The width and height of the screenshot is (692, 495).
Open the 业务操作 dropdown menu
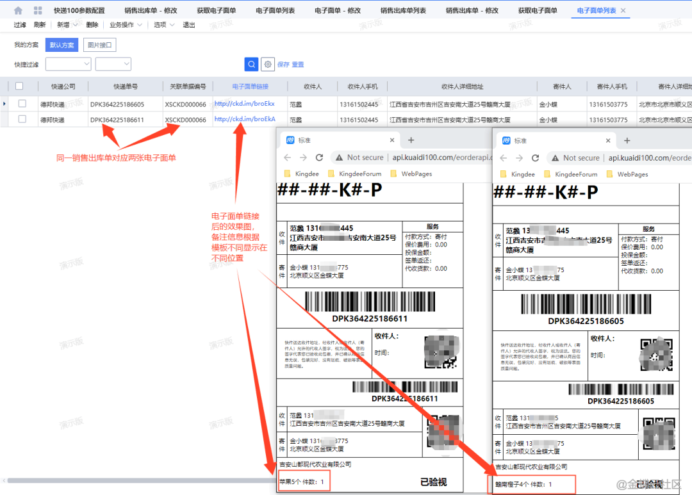click(x=125, y=25)
